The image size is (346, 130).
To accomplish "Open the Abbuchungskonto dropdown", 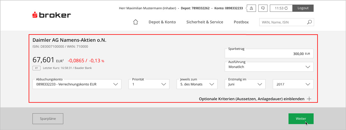I will [77, 84].
